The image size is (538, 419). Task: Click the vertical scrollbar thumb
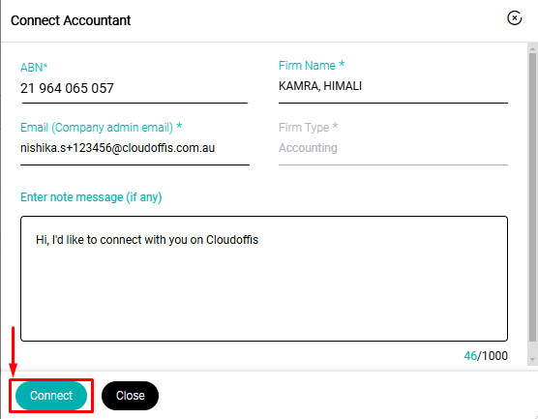click(x=532, y=197)
